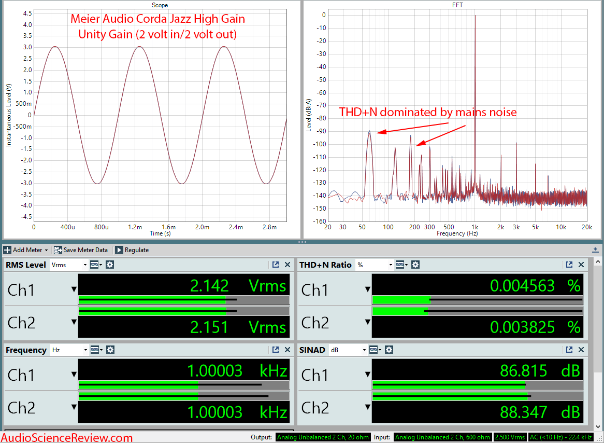Click the Frequency (Hz) axis label on FFT
The height and width of the screenshot is (443, 604).
click(457, 233)
